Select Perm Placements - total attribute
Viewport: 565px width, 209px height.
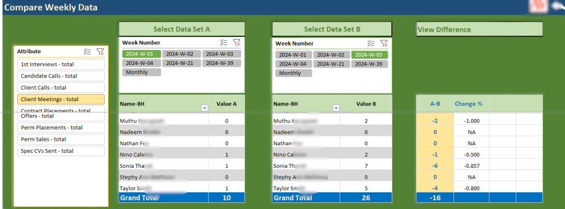tap(61, 128)
